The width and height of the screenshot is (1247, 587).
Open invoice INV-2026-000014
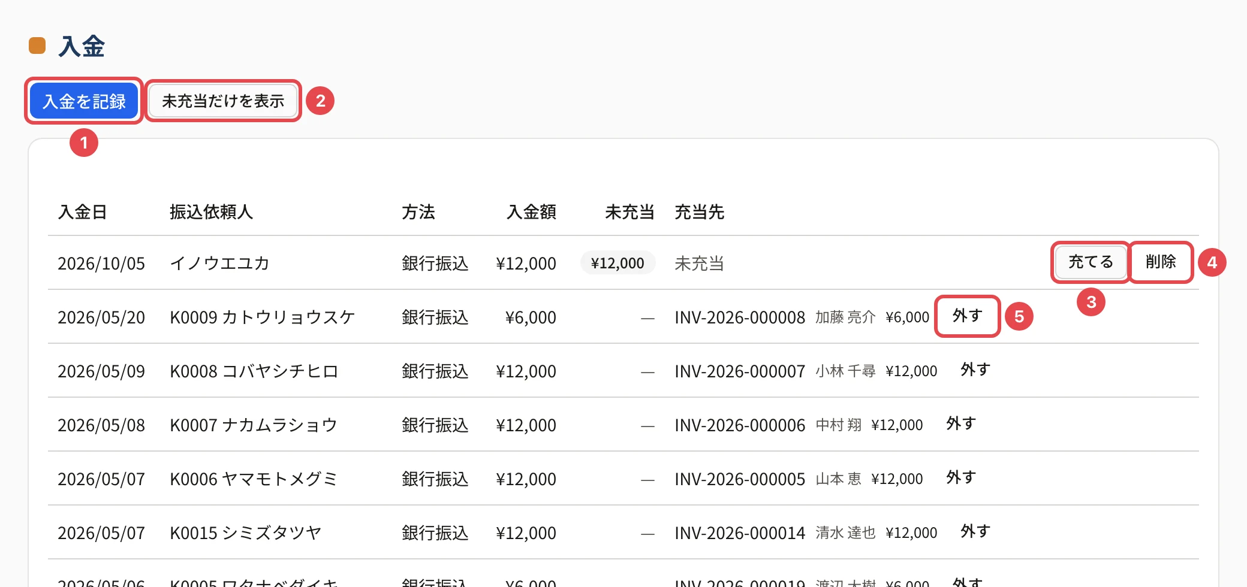(x=740, y=533)
